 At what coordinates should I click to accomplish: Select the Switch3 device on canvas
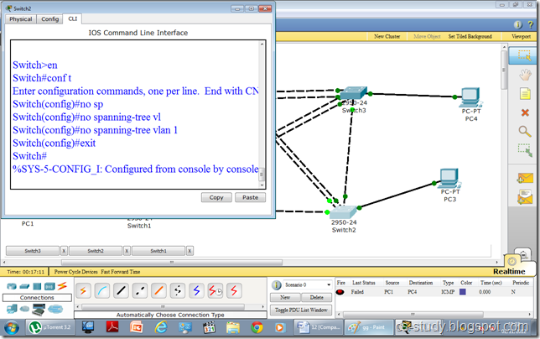(x=350, y=93)
